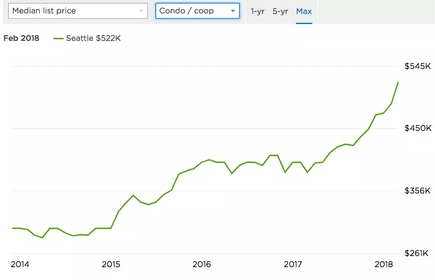Viewport: 435px width, 280px height.
Task: Click the 2018 x-axis year label
Action: click(384, 264)
